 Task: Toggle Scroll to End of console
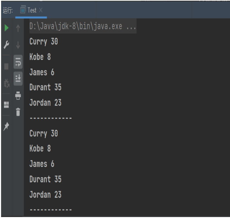tap(18, 79)
